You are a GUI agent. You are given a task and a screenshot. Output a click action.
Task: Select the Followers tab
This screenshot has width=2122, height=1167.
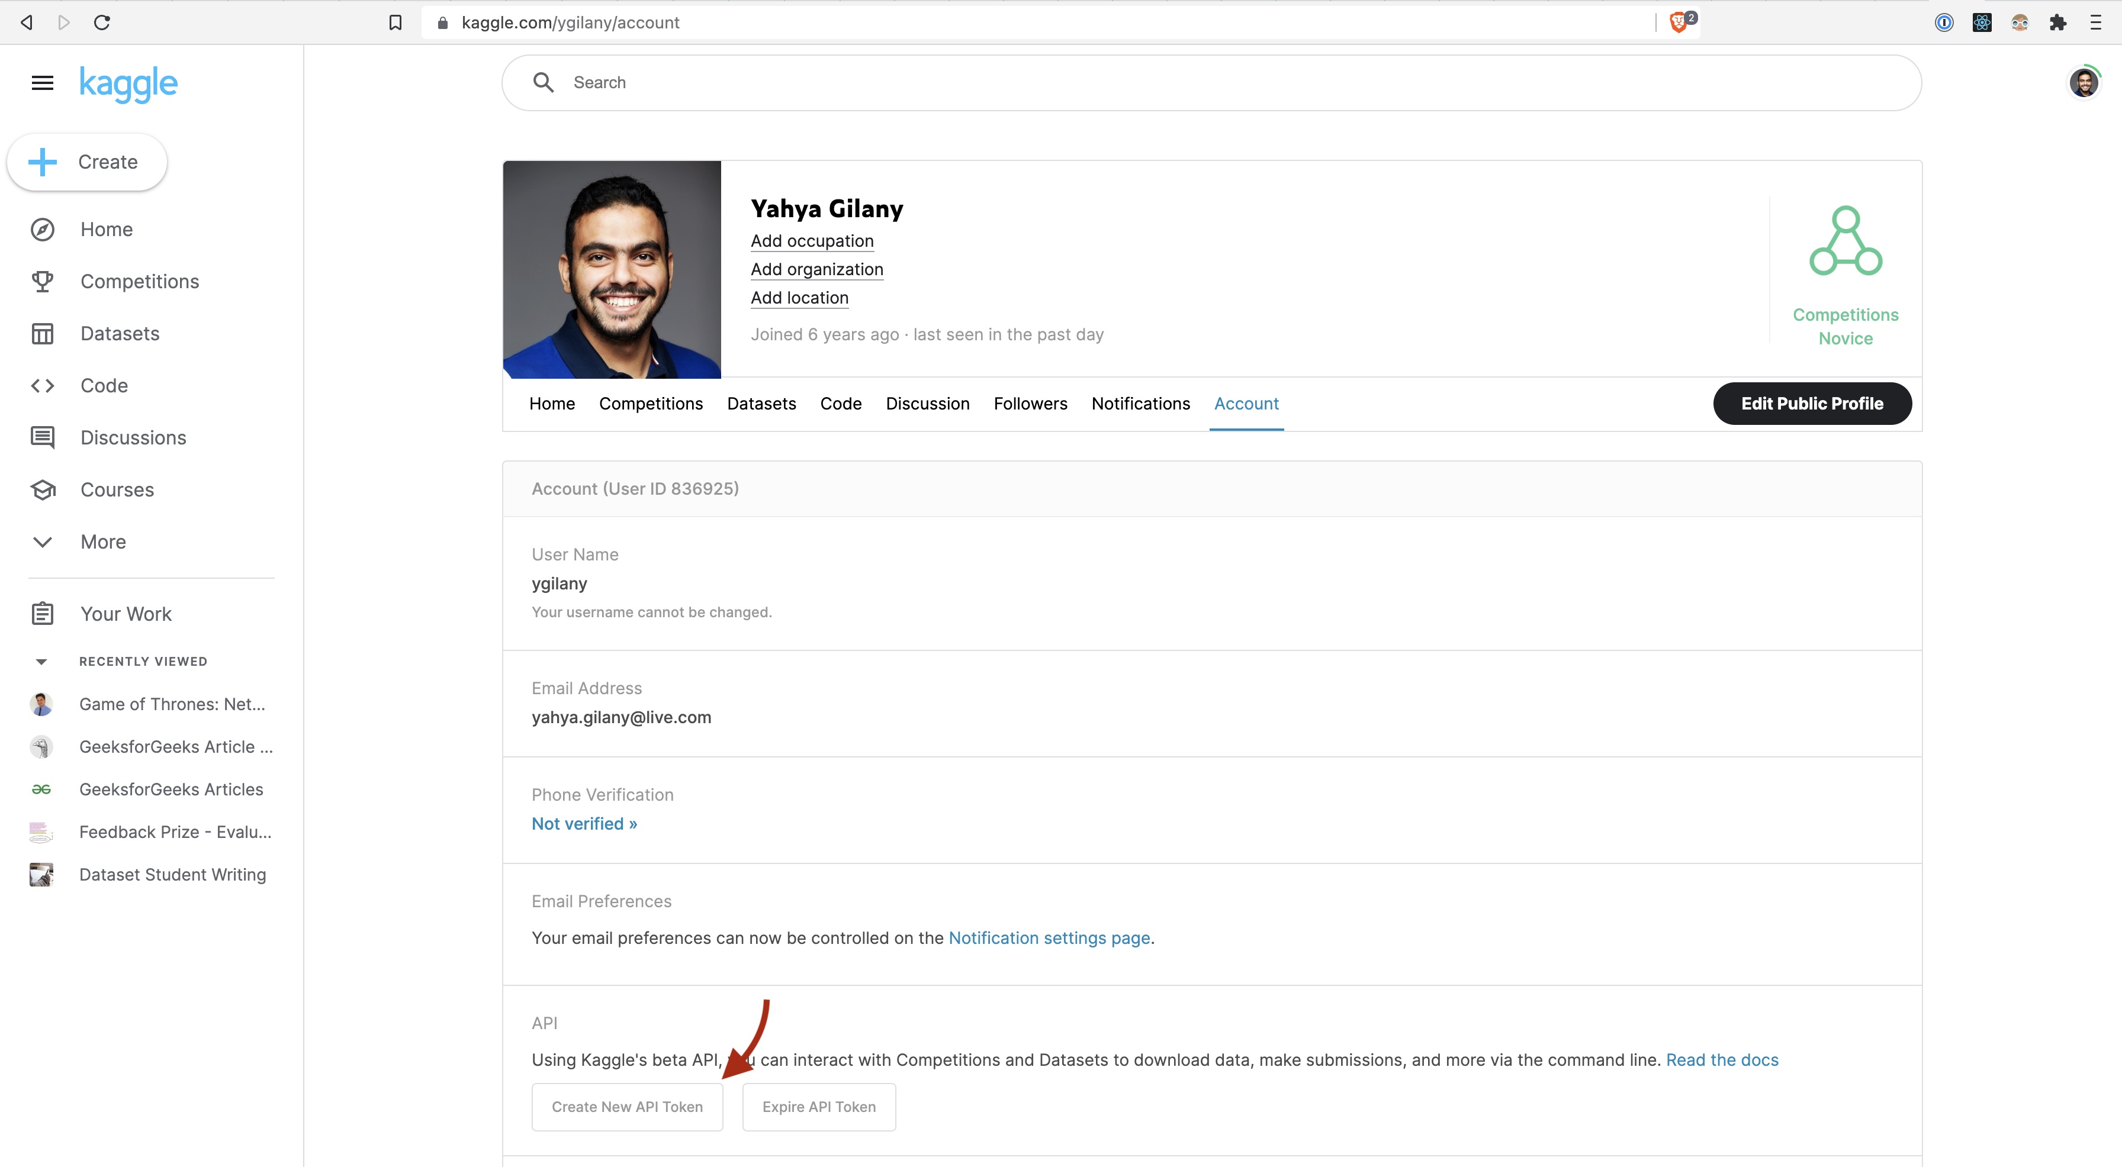(1031, 402)
